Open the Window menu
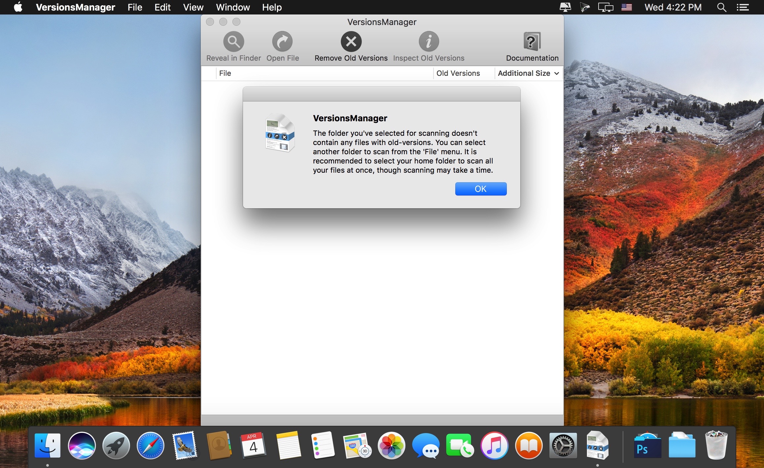 click(x=233, y=7)
